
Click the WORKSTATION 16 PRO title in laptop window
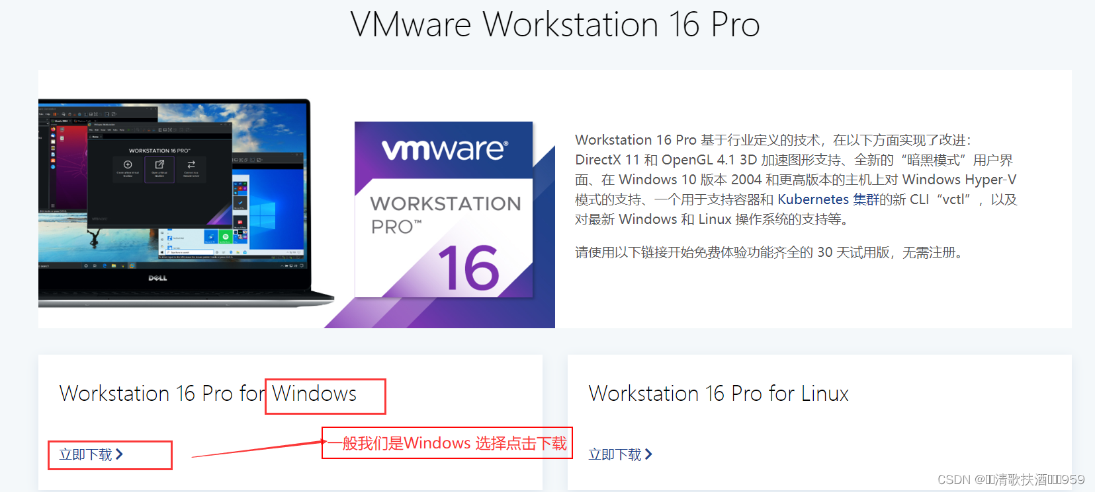pyautogui.click(x=159, y=151)
